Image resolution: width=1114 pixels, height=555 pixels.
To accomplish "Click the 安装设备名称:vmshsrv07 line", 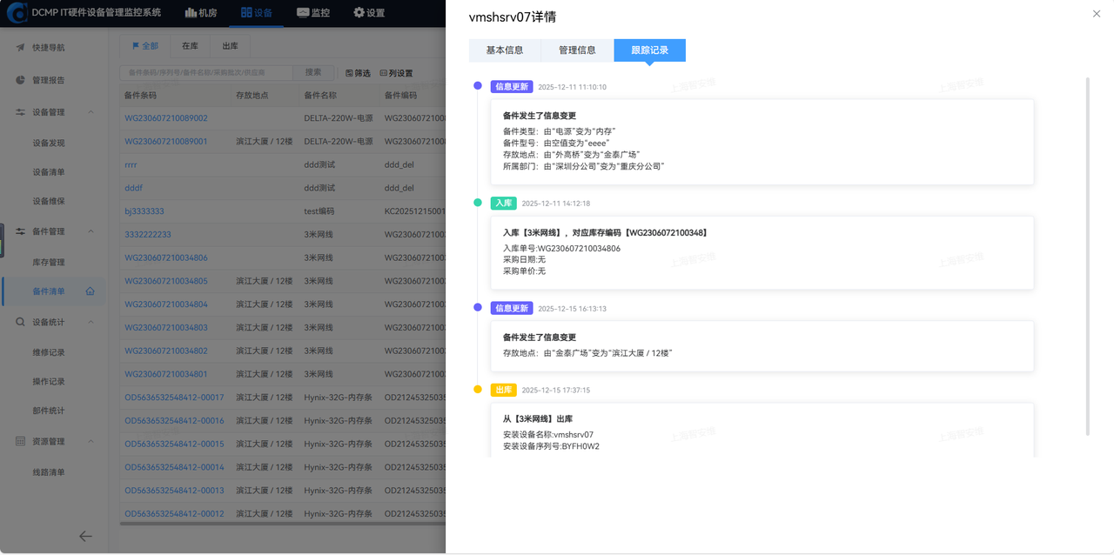I will pyautogui.click(x=548, y=434).
